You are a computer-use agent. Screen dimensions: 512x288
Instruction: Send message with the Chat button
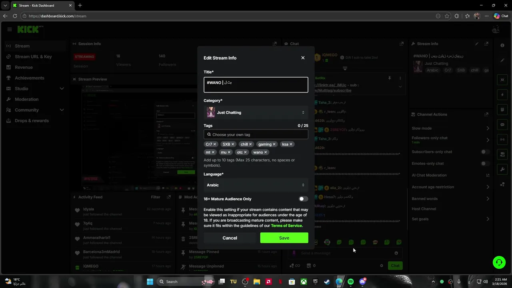point(395,266)
